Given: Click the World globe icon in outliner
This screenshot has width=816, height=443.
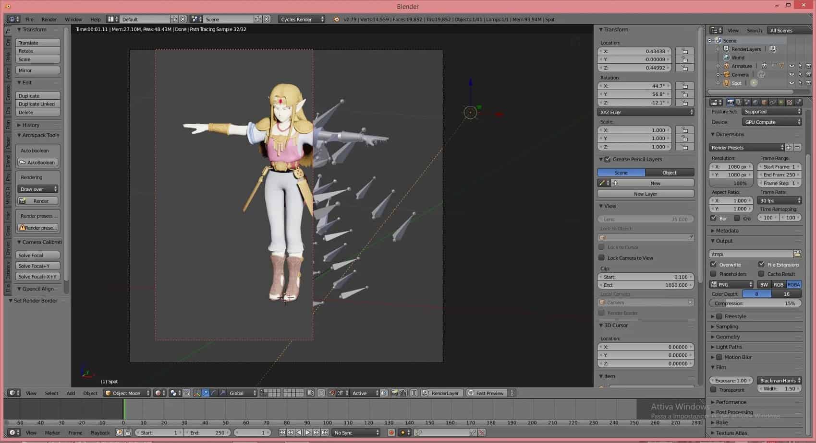Looking at the screenshot, I should click(727, 58).
